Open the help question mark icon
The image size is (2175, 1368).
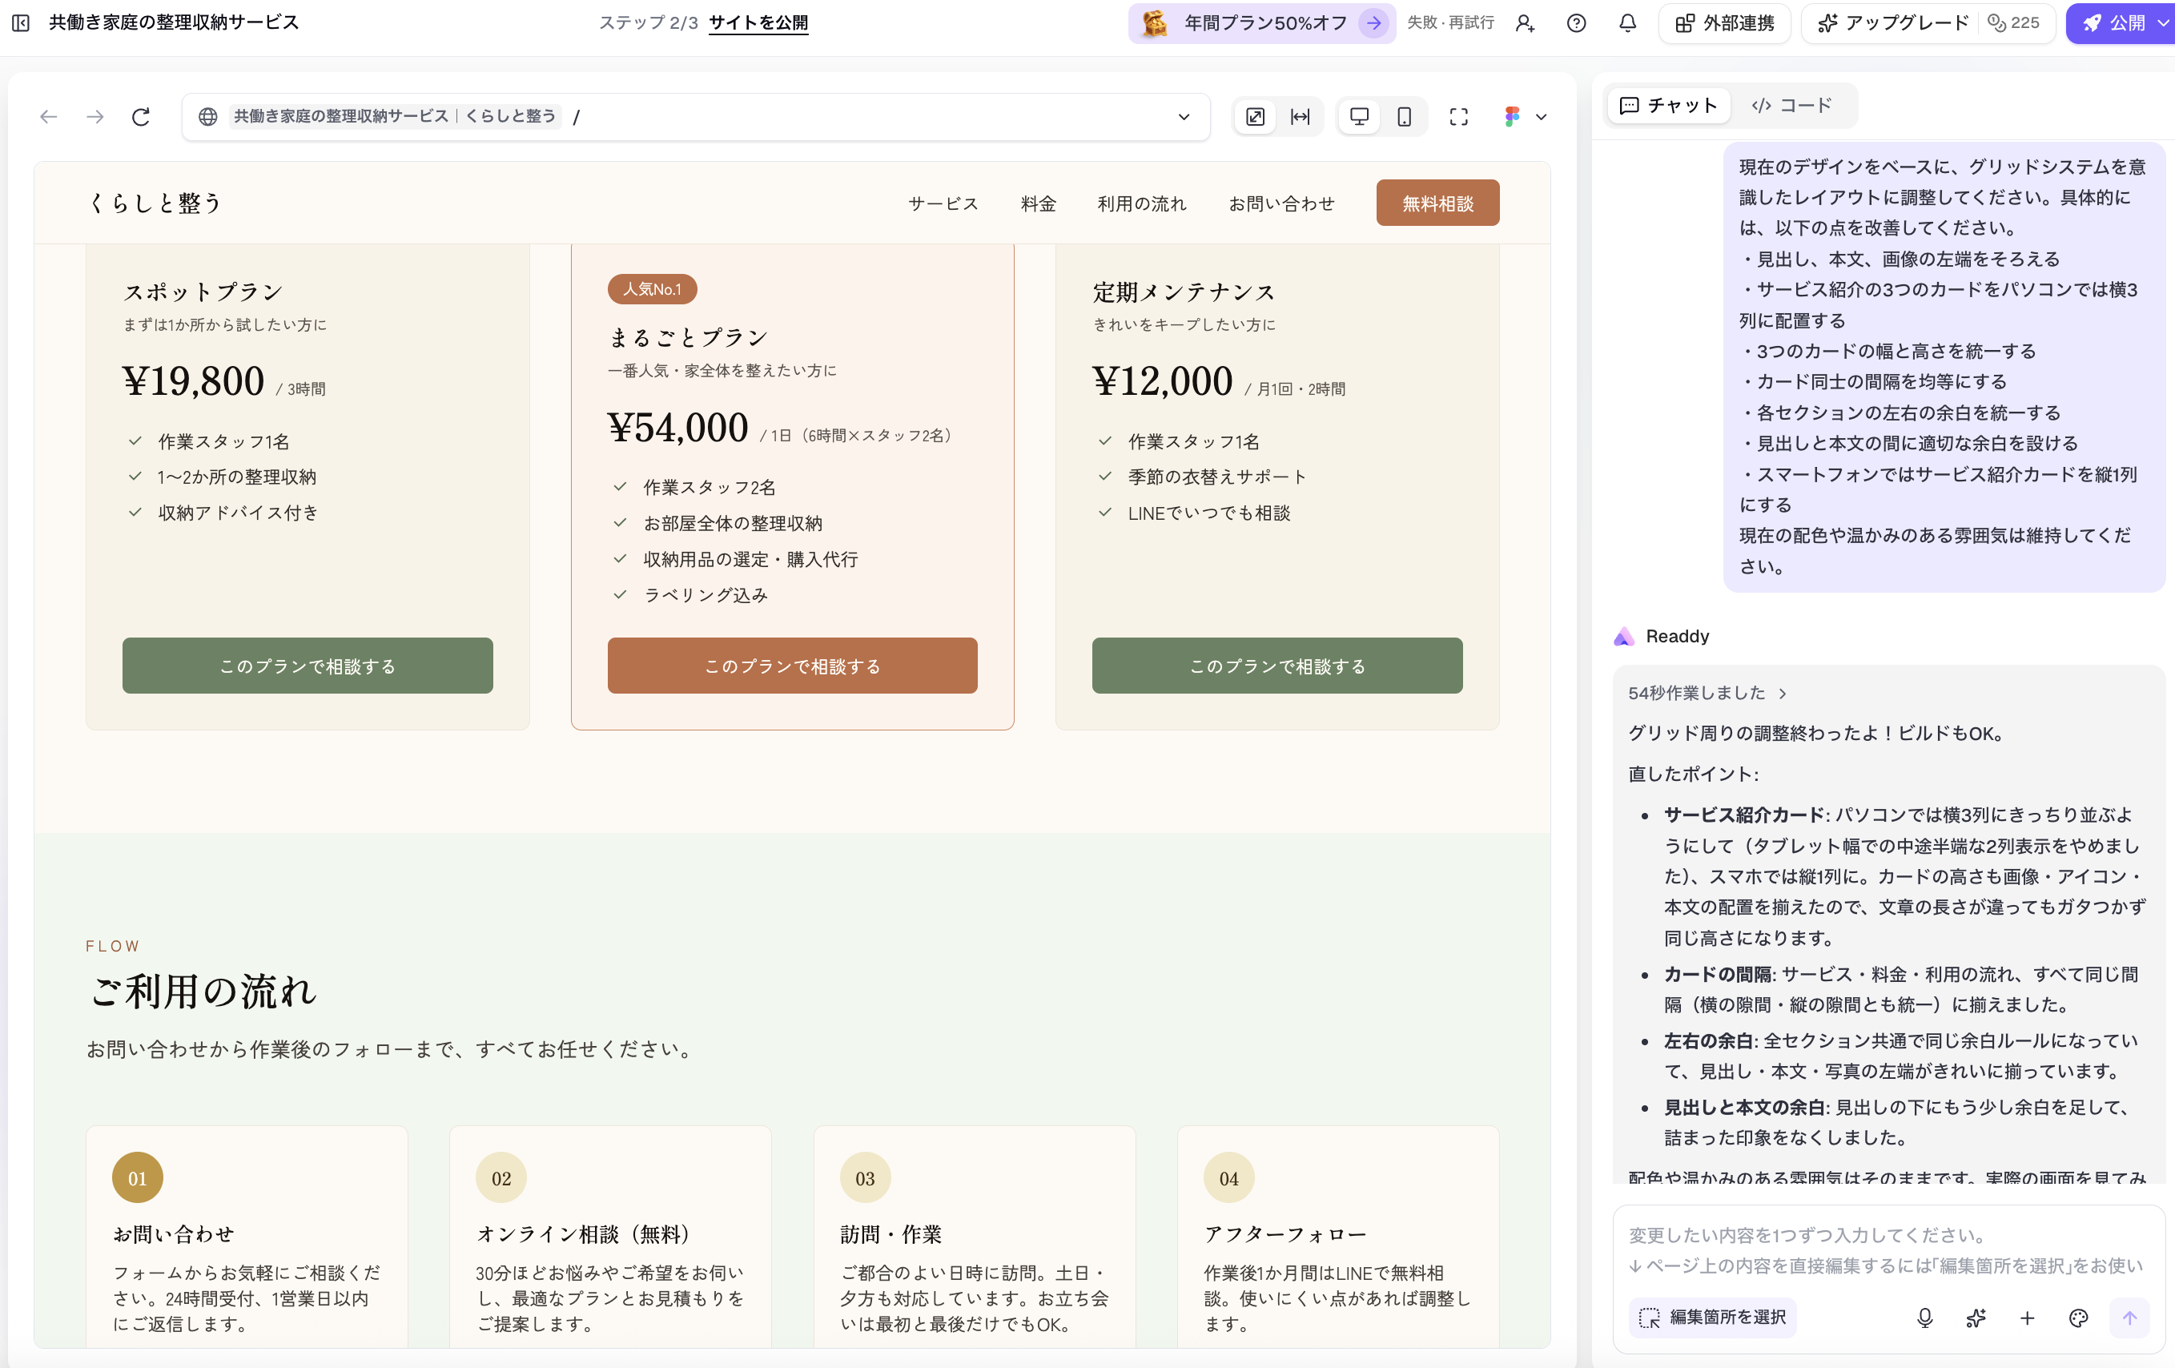pos(1576,23)
